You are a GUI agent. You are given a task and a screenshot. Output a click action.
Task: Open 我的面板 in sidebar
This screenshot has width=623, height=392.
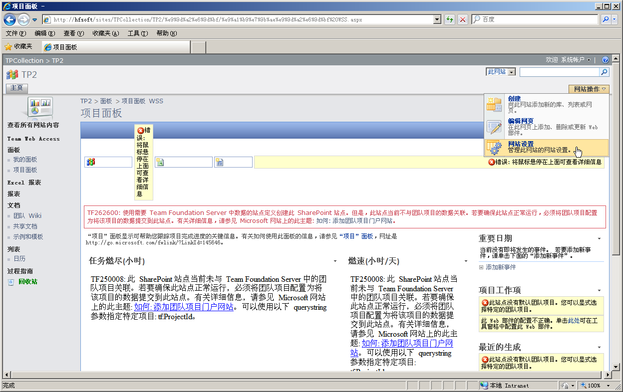coord(25,160)
